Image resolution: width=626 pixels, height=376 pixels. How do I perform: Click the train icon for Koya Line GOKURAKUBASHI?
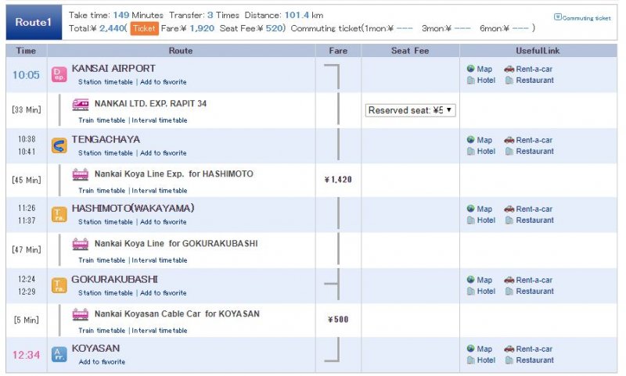pyautogui.click(x=81, y=244)
